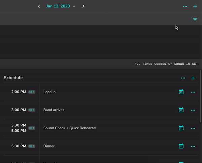The width and height of the screenshot is (202, 163).
Task: Click the calendar icon for Band arrives
Action: coord(181,110)
